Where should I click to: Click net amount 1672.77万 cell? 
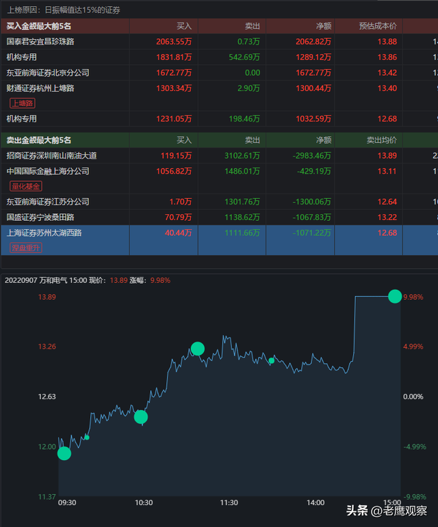click(x=313, y=73)
